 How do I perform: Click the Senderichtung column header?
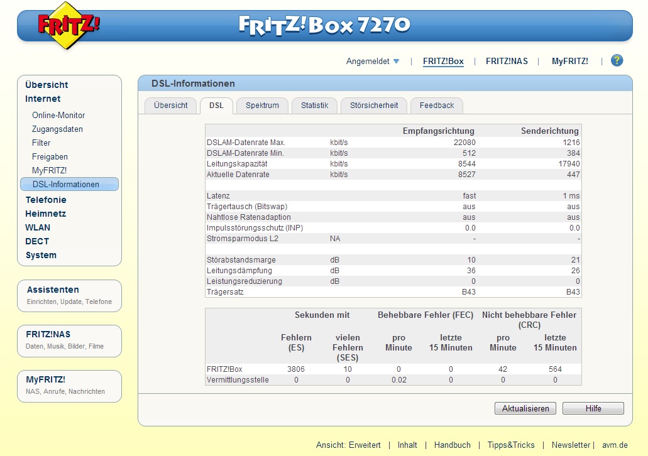pos(550,131)
